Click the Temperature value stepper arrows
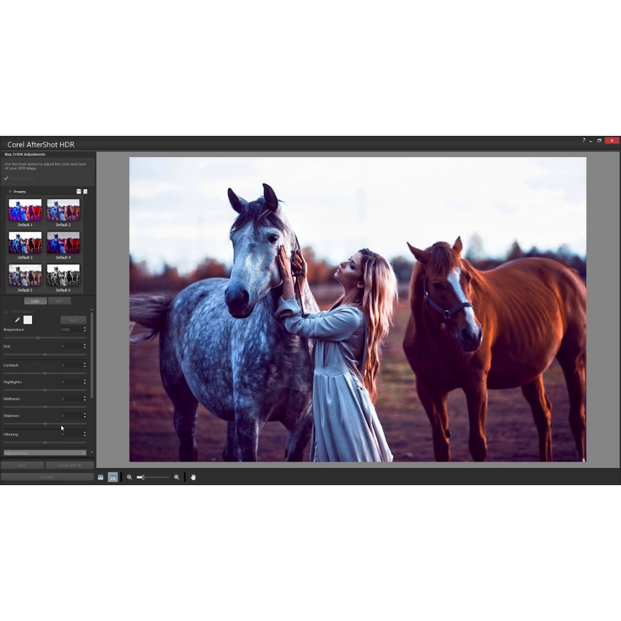 (85, 329)
